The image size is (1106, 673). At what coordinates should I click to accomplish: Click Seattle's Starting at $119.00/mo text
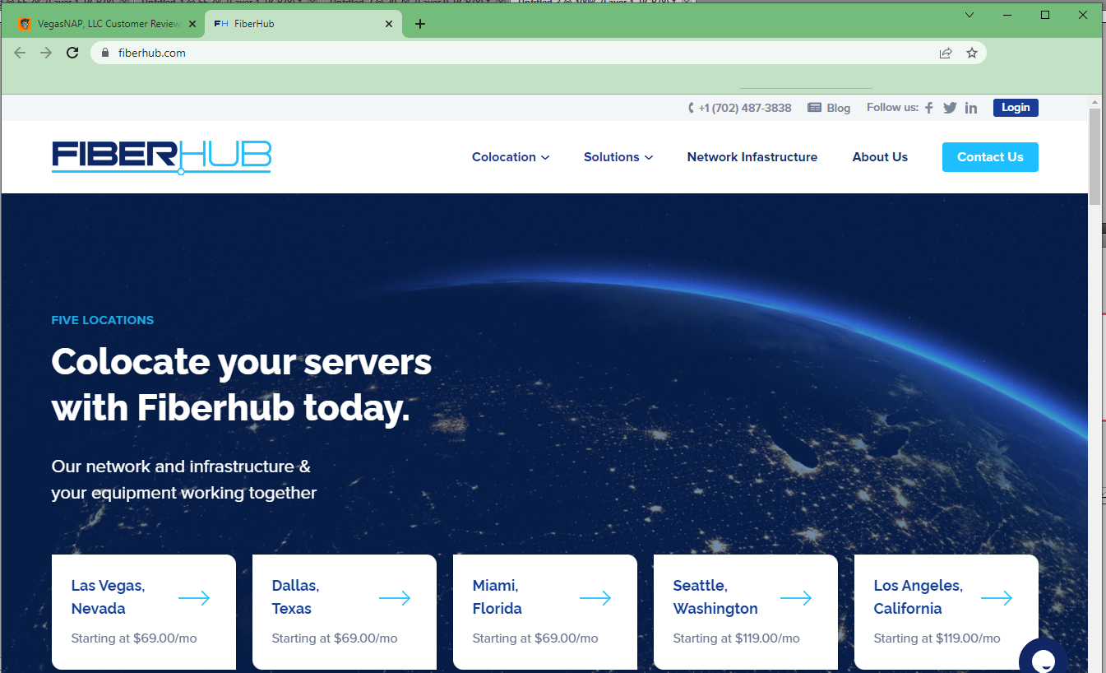[736, 638]
